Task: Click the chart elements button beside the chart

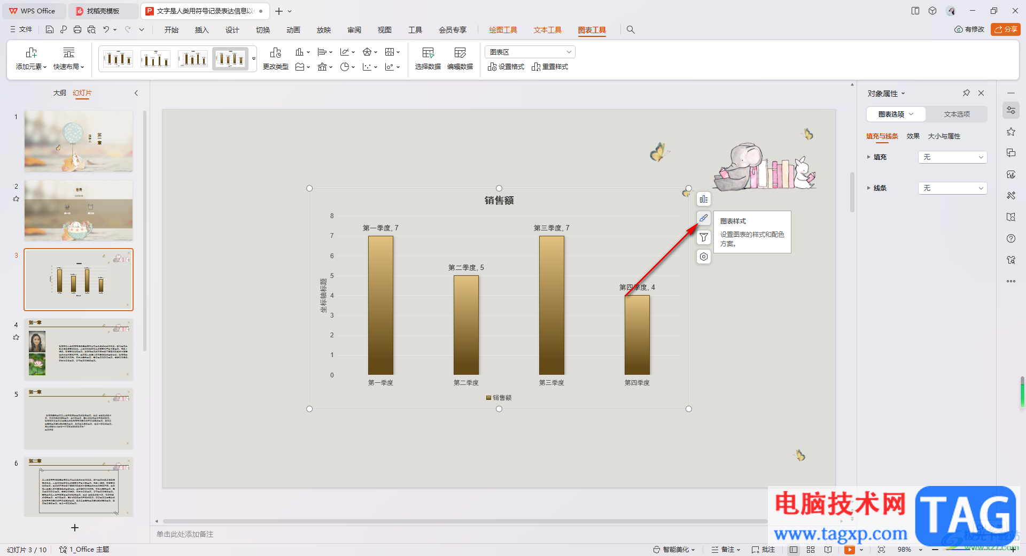Action: [704, 199]
